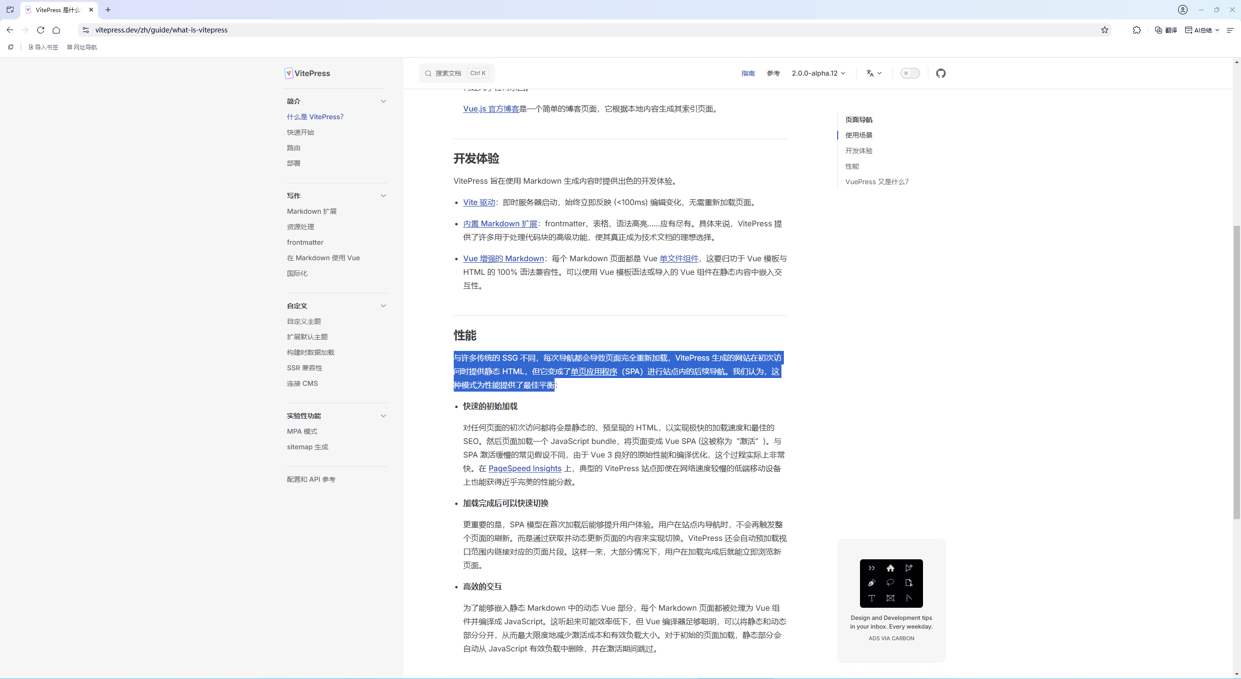Viewport: 1241px width, 679px height.
Task: Close the VitePress browser tab
Action: (x=91, y=10)
